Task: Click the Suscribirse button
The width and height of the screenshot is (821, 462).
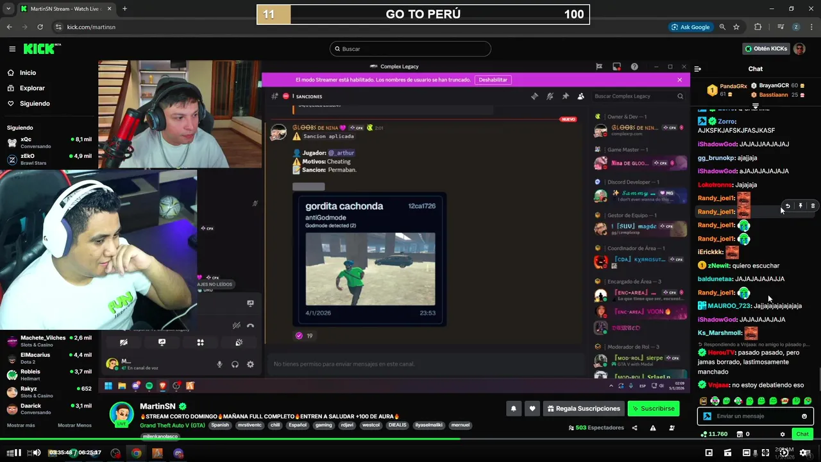Action: pos(653,408)
